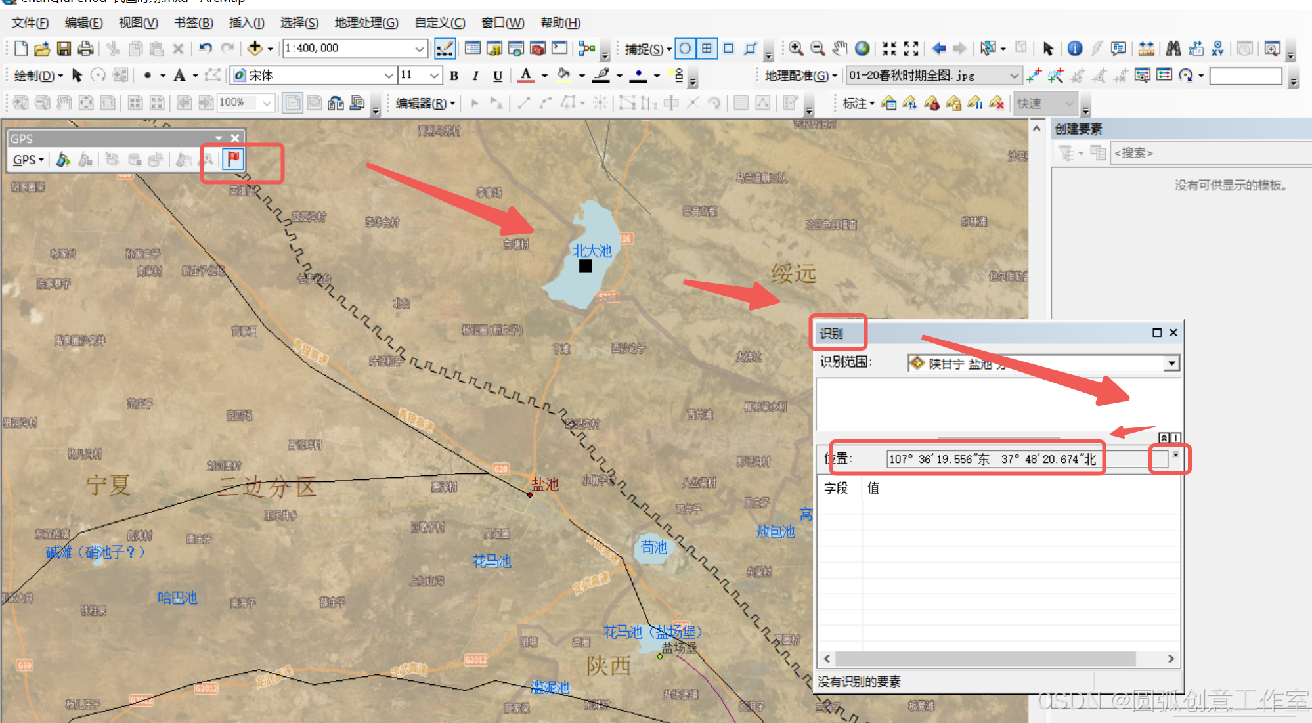Click the Go To XY icon
Viewport: 1312px width, 723px height.
[1218, 49]
